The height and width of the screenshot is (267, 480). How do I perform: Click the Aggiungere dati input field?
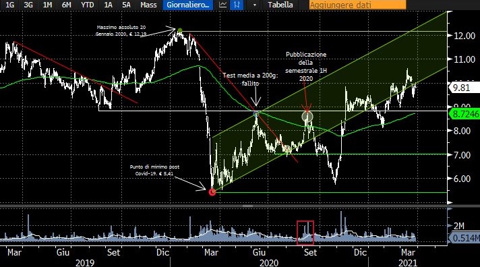tap(357, 5)
